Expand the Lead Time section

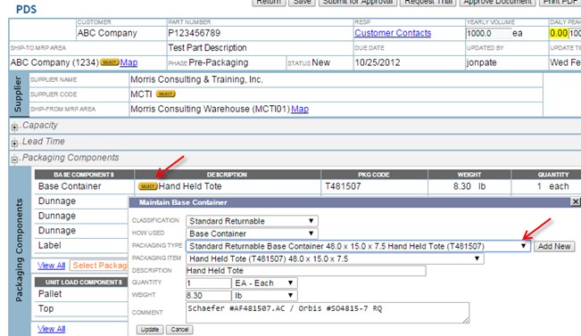tap(14, 143)
